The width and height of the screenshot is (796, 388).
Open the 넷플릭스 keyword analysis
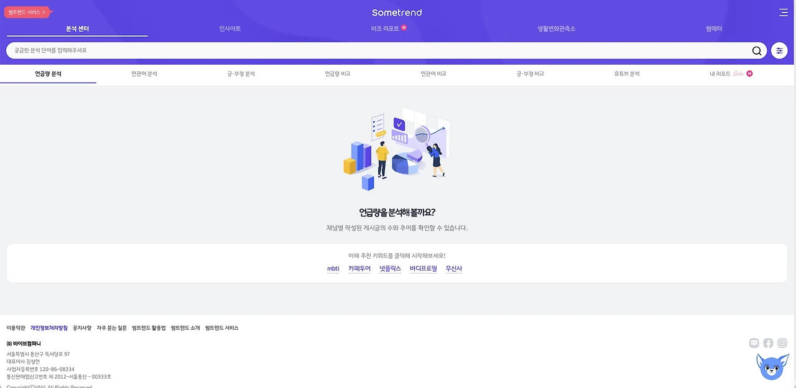[x=389, y=267]
